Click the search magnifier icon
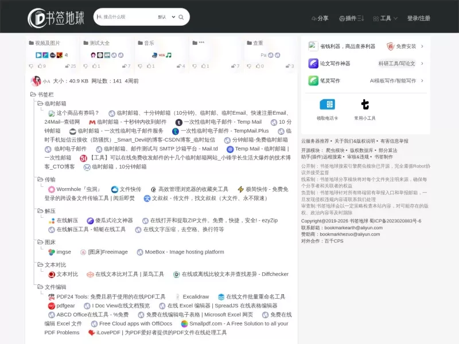Image resolution: width=459 pixels, height=344 pixels. pos(181,17)
